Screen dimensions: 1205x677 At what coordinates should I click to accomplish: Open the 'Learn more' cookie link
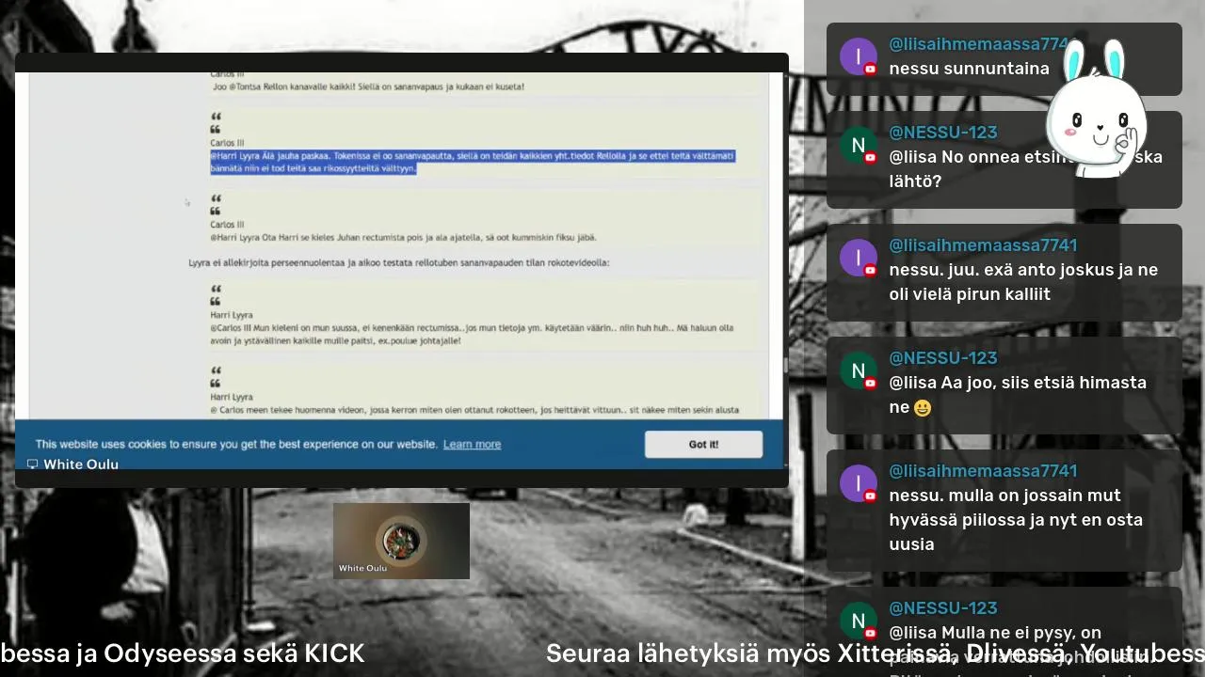[x=472, y=444]
